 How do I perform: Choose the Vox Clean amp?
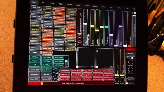tap(71, 10)
